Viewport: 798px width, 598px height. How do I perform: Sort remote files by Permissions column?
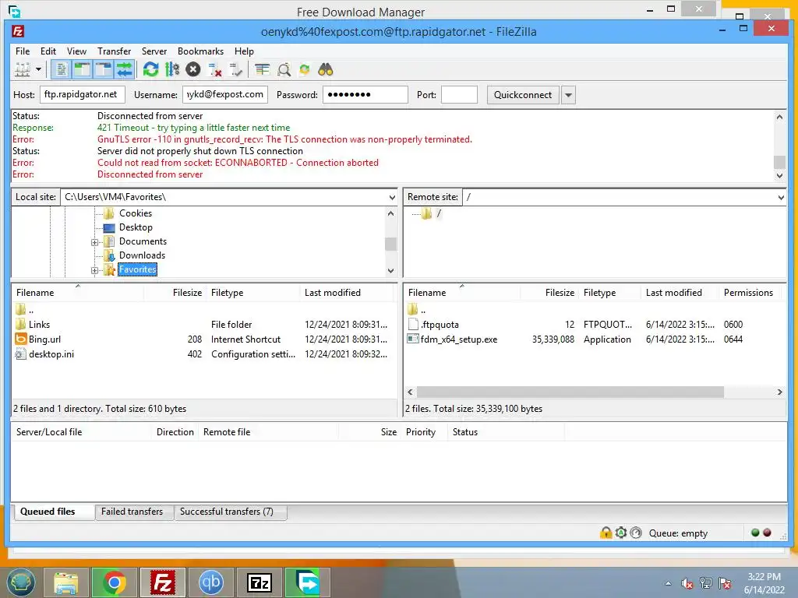[748, 293]
